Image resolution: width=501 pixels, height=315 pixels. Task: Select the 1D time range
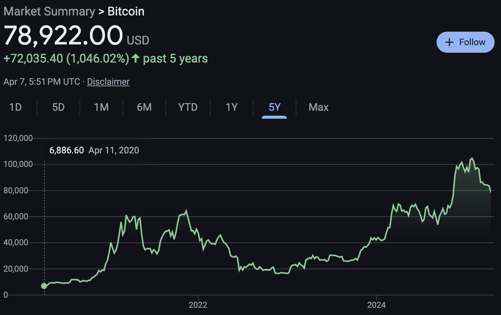(15, 107)
